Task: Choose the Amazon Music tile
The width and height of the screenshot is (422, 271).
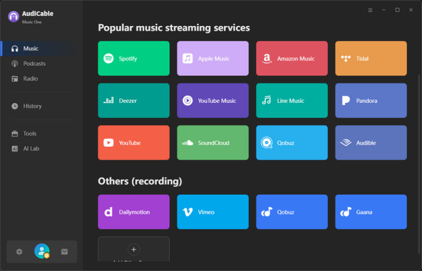Action: [x=292, y=58]
